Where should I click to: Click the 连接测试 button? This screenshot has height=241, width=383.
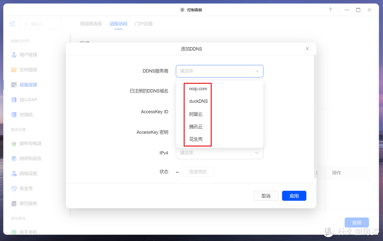(198, 172)
